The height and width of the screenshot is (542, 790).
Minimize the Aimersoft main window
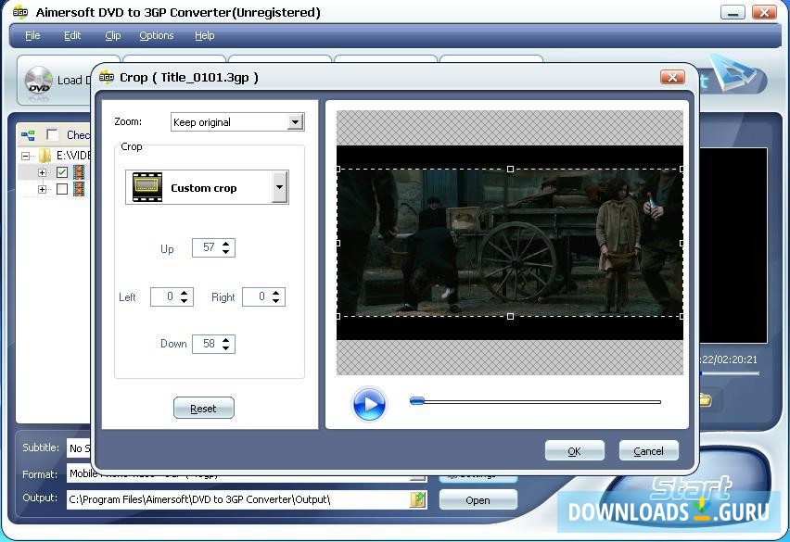coord(733,13)
